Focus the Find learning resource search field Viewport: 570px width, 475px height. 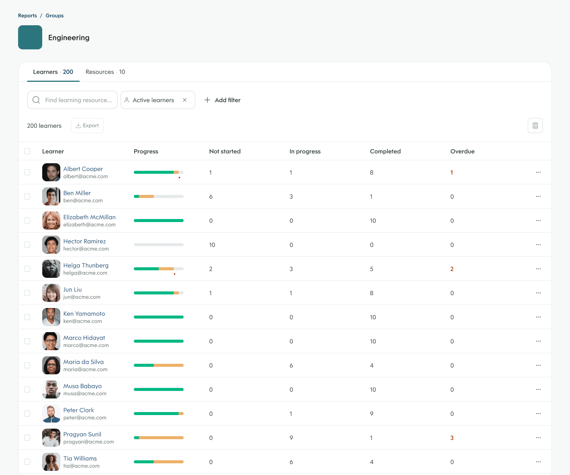point(78,100)
